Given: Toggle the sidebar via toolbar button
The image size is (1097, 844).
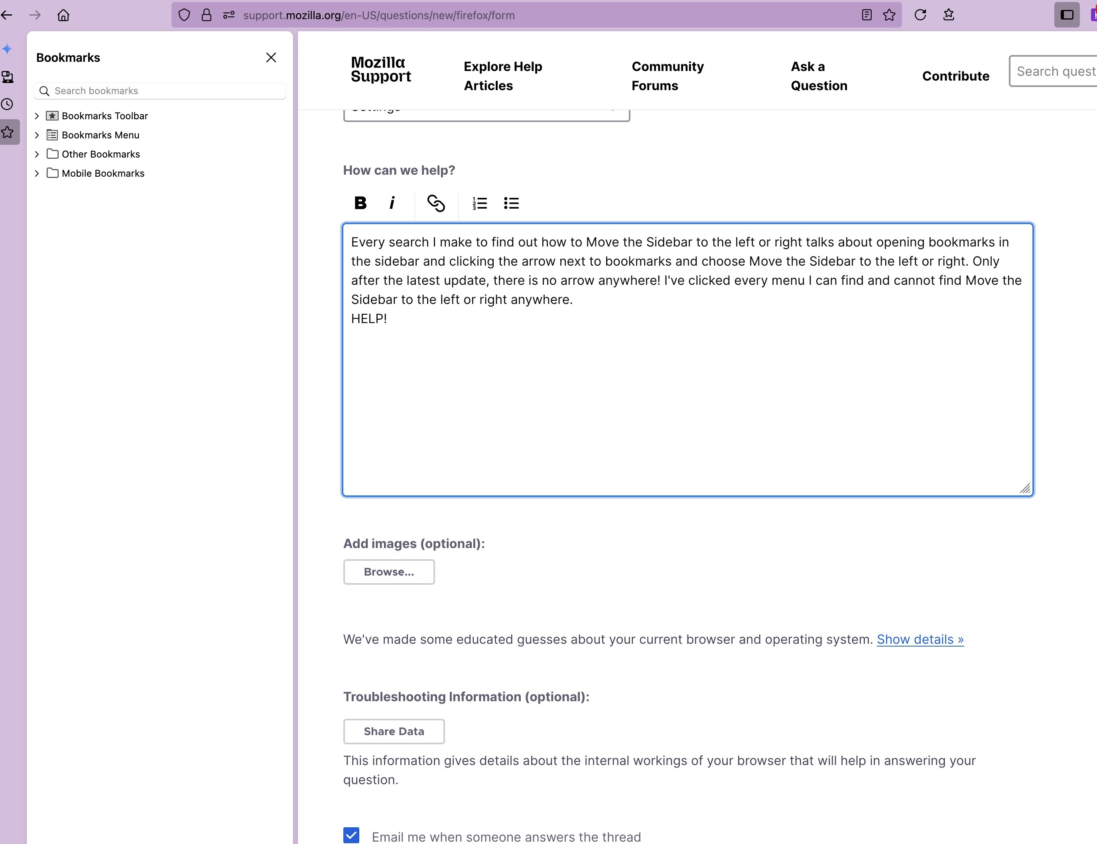Looking at the screenshot, I should 1066,15.
